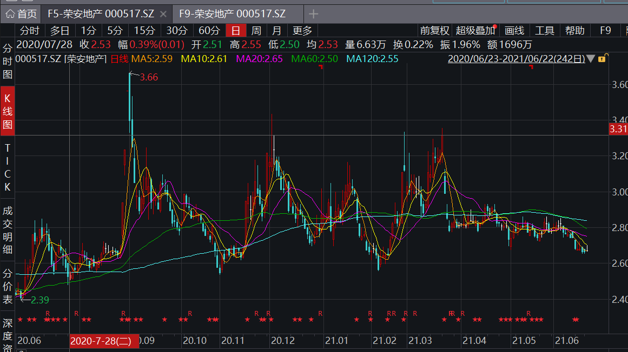Screen dimensions: 628x352
Task: Click the 2020/06/23-2021/06/22 date range link
Action: click(x=516, y=59)
